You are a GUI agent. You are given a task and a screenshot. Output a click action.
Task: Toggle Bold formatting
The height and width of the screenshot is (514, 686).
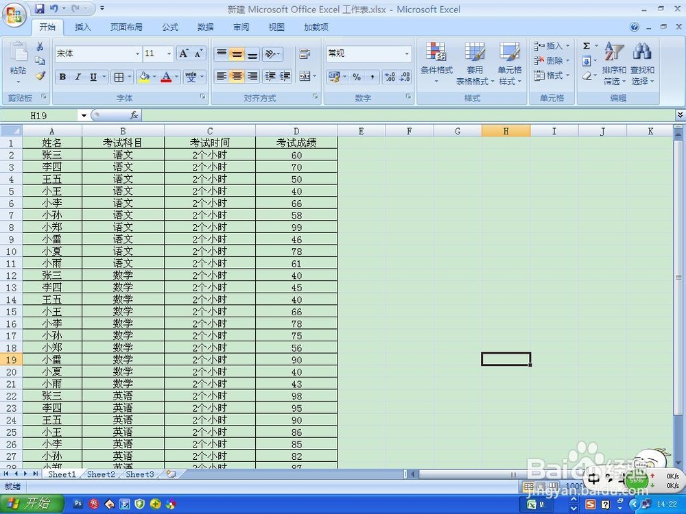[62, 77]
